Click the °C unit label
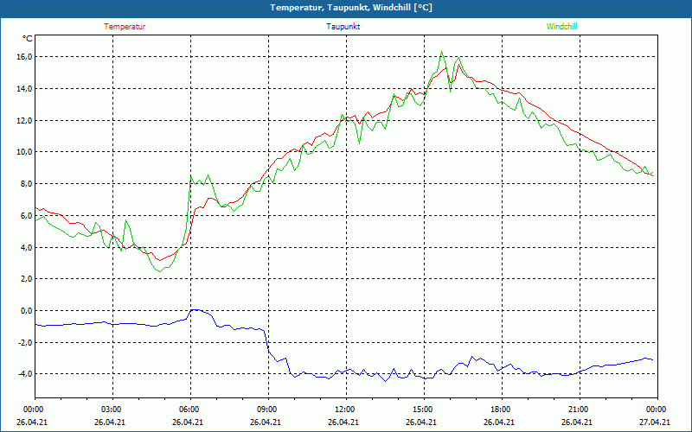 [28, 39]
